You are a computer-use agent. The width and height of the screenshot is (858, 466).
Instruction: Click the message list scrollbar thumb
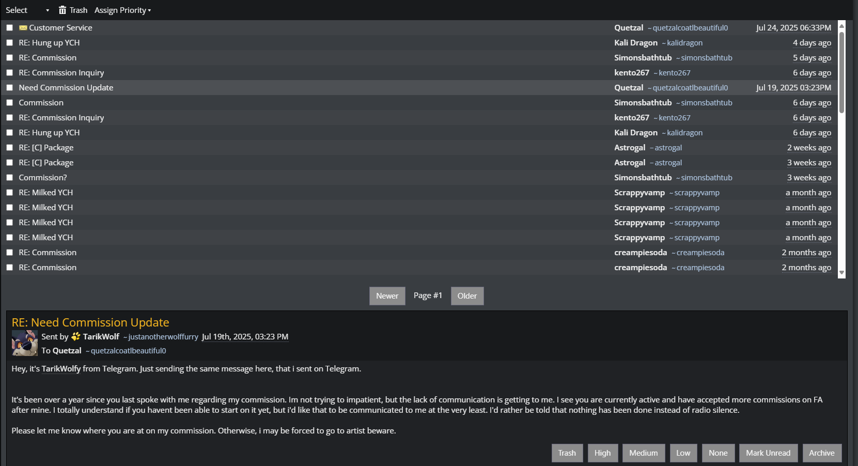click(841, 72)
